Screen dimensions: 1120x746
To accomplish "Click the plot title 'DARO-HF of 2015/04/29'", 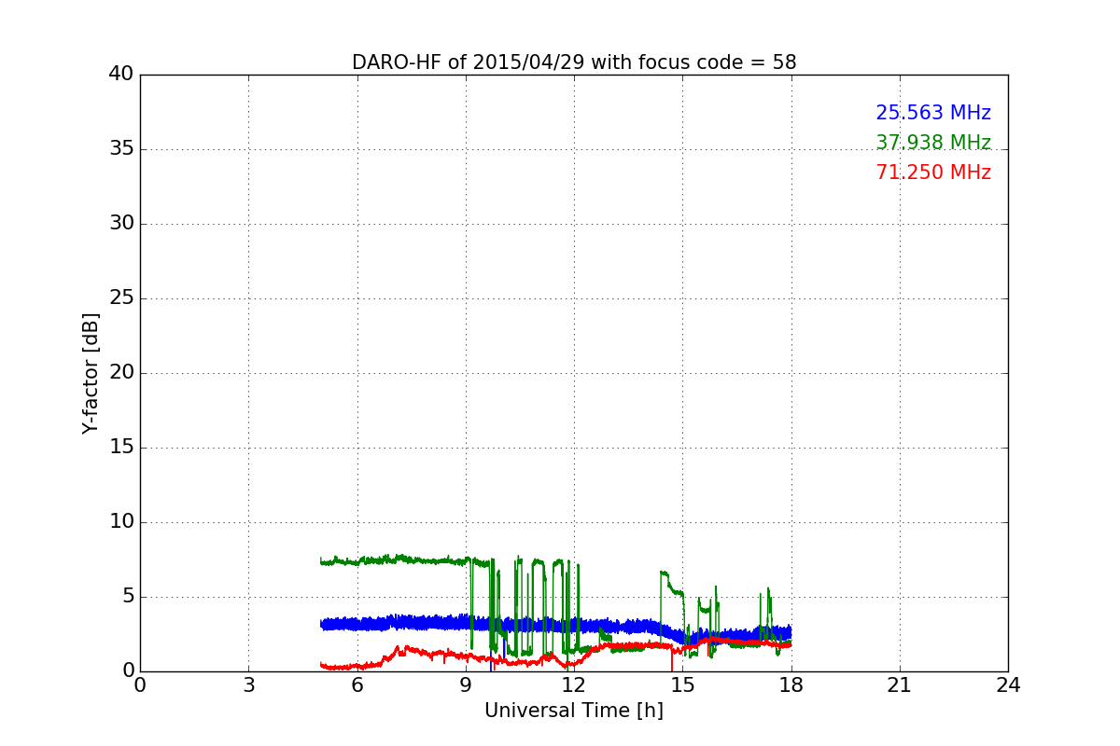I will click(x=574, y=62).
